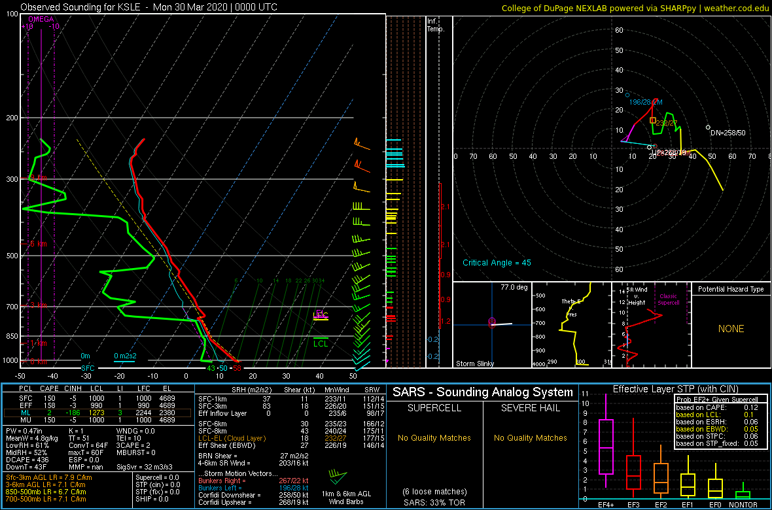The image size is (772, 510).
Task: Click the blue Bunkers left circle on hodograph
Action: (x=627, y=95)
